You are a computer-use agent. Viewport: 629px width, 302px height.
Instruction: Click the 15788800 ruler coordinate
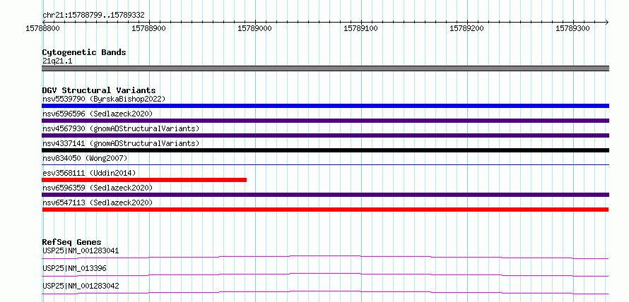[42, 28]
